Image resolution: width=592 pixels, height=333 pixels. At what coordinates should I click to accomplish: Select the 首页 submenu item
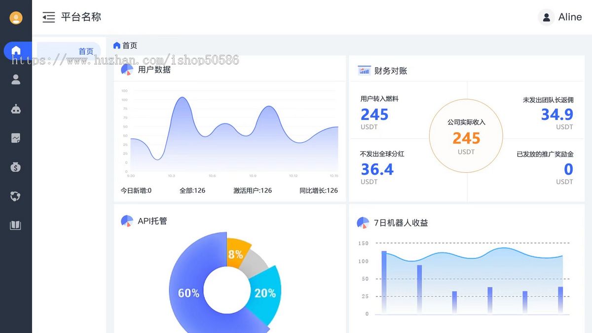tap(69, 51)
